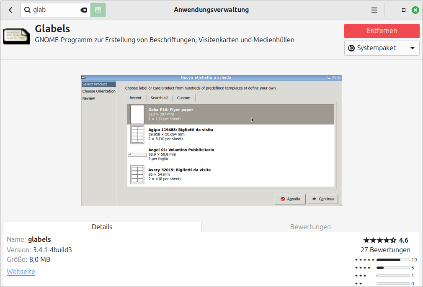Open the Webseite link

click(x=21, y=272)
